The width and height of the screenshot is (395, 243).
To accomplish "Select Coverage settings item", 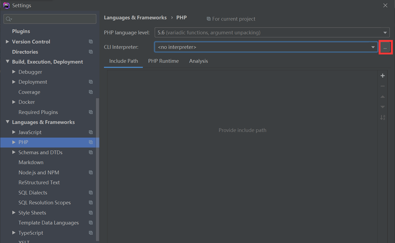I will coord(29,92).
